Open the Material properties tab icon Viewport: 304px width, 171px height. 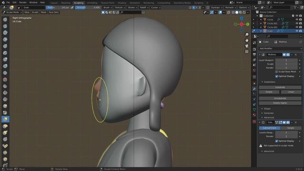[255, 115]
